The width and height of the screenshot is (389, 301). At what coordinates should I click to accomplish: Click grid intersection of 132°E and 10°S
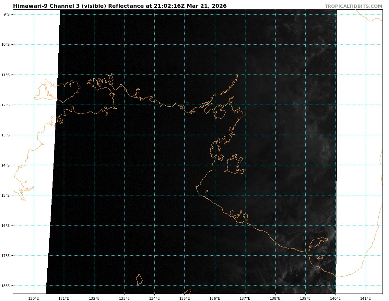94,44
